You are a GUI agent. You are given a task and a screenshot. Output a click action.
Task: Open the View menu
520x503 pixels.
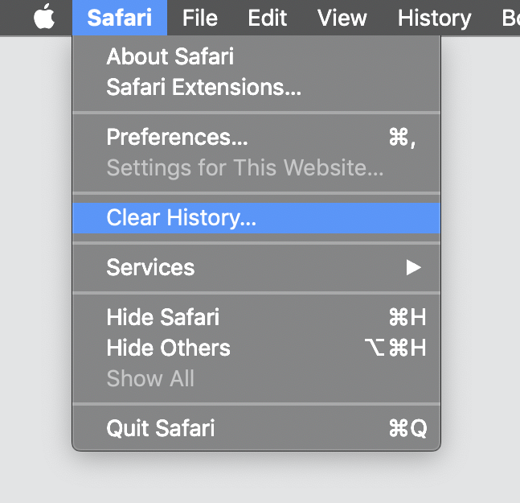(342, 18)
